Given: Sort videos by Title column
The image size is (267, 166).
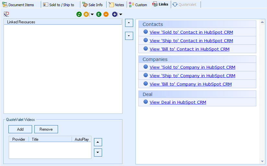Looking at the screenshot, I should point(50,139).
